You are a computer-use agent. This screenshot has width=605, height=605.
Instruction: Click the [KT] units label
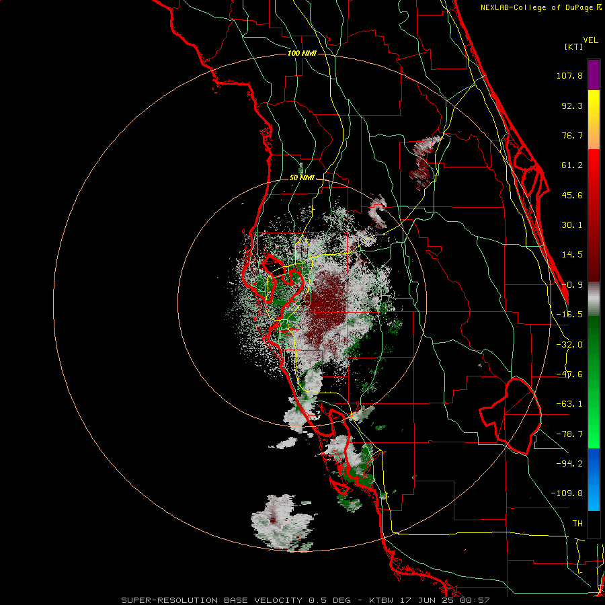click(x=573, y=46)
